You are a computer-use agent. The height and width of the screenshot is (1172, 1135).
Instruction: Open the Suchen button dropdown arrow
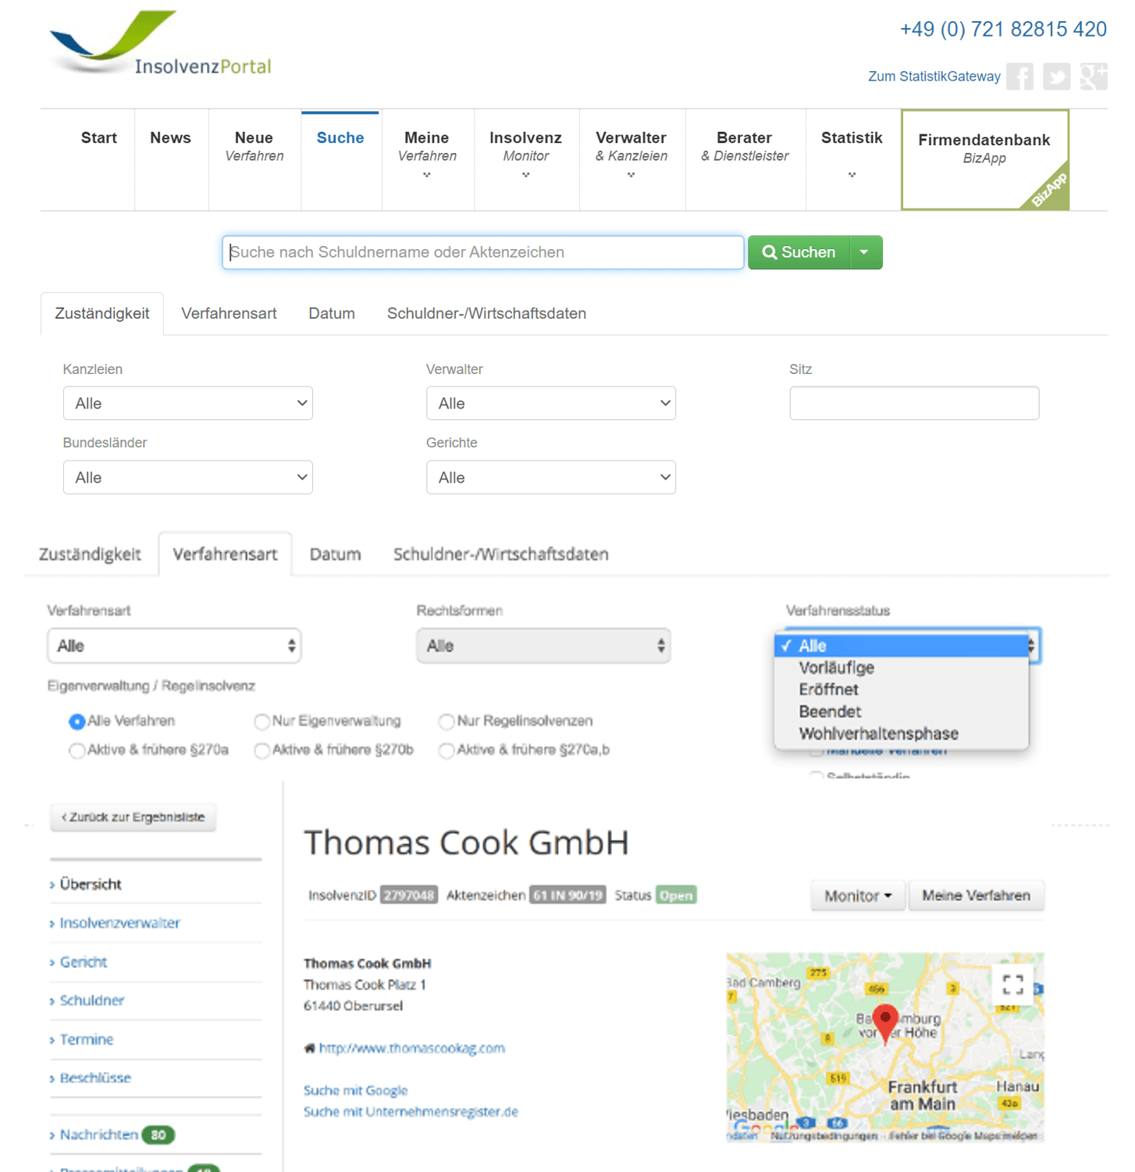tap(865, 252)
